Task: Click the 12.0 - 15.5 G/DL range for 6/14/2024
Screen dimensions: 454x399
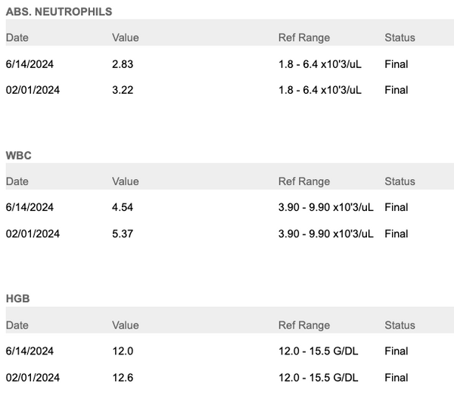Action: pos(319,351)
